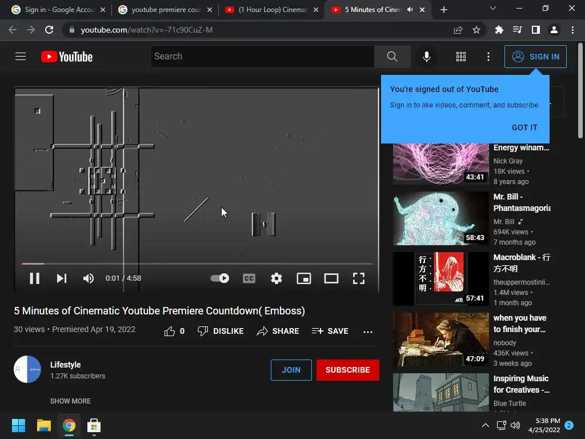Screen dimensions: 585x439
Task: Share the video
Action: (x=278, y=331)
